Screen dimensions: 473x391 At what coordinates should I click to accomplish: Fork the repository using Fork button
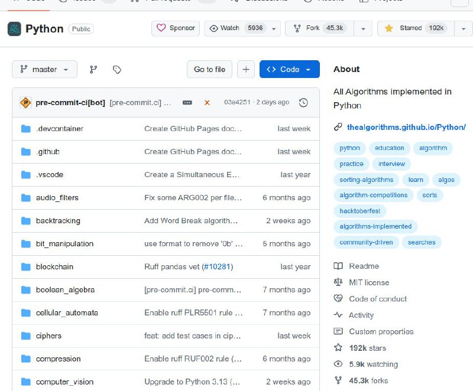tap(319, 28)
